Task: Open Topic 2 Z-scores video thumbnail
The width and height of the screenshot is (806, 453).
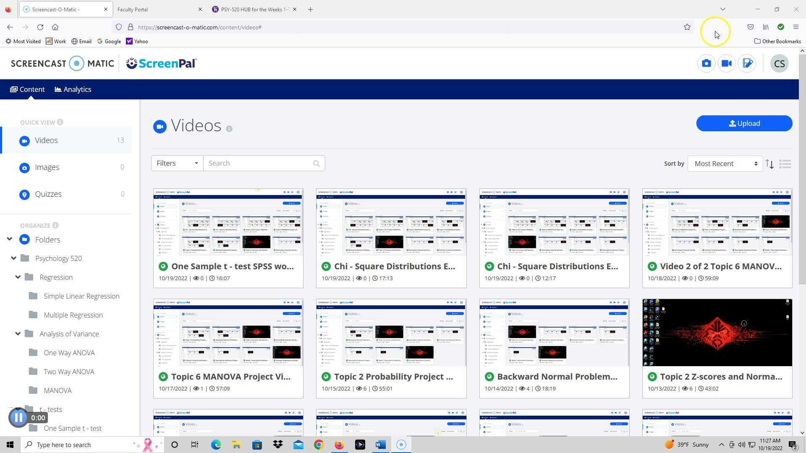Action: (717, 333)
